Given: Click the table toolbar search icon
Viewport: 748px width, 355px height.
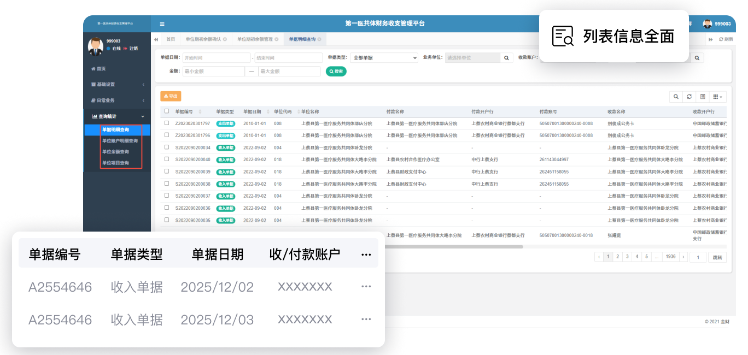Looking at the screenshot, I should (x=676, y=97).
